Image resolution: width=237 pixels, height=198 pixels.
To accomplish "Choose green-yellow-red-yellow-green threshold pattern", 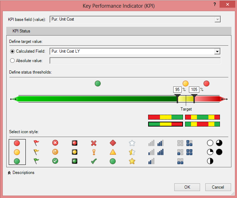I will [x=202, y=124].
